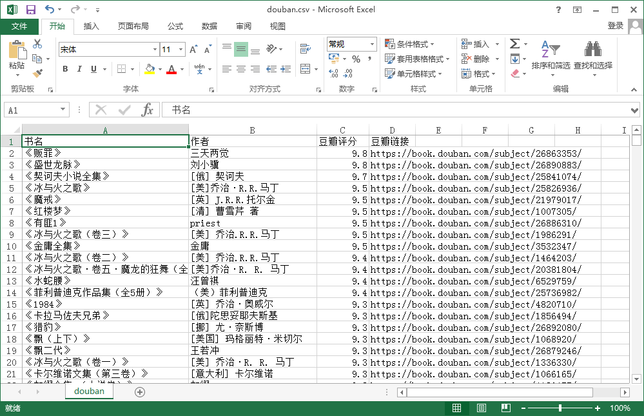Increase decimal places

coord(333,74)
